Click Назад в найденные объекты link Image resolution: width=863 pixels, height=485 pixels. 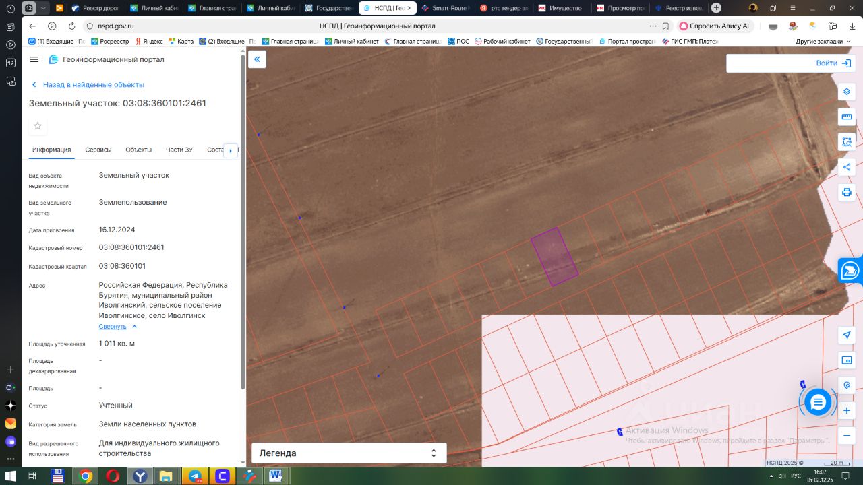coord(93,85)
